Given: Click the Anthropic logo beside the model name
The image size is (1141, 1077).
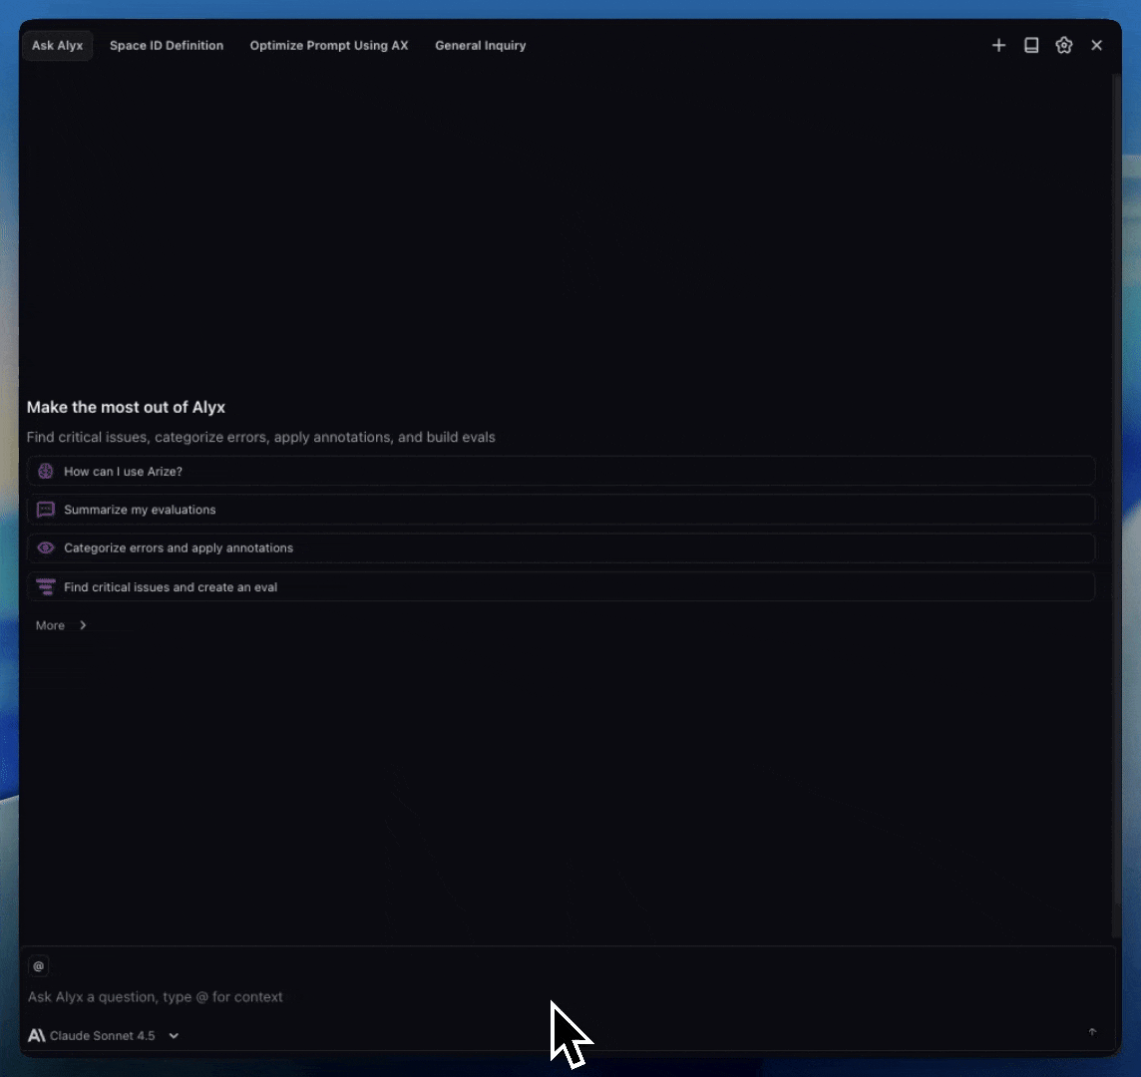Looking at the screenshot, I should click(36, 1035).
